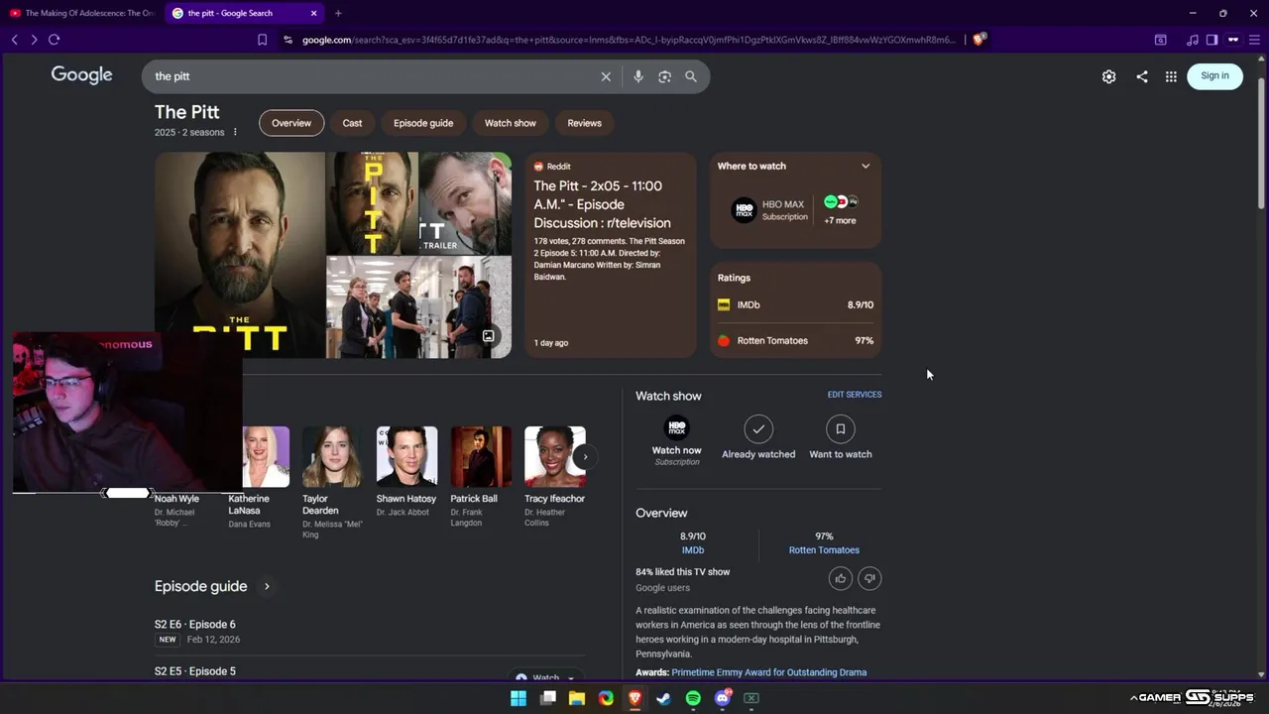Expand the Episode guide arrow
This screenshot has width=1269, height=714.
(266, 586)
